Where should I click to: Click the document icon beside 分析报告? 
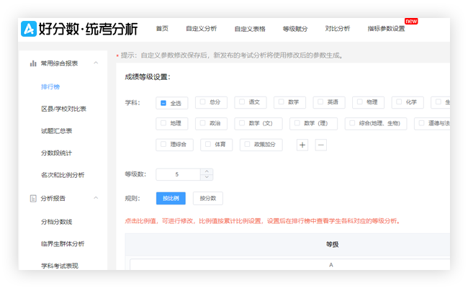click(33, 198)
